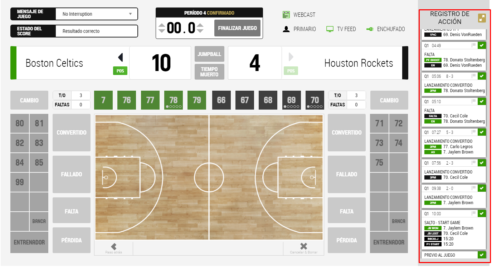Flag the Q1 05:10 foul entry
This screenshot has width=492, height=272.
pyautogui.click(x=474, y=101)
